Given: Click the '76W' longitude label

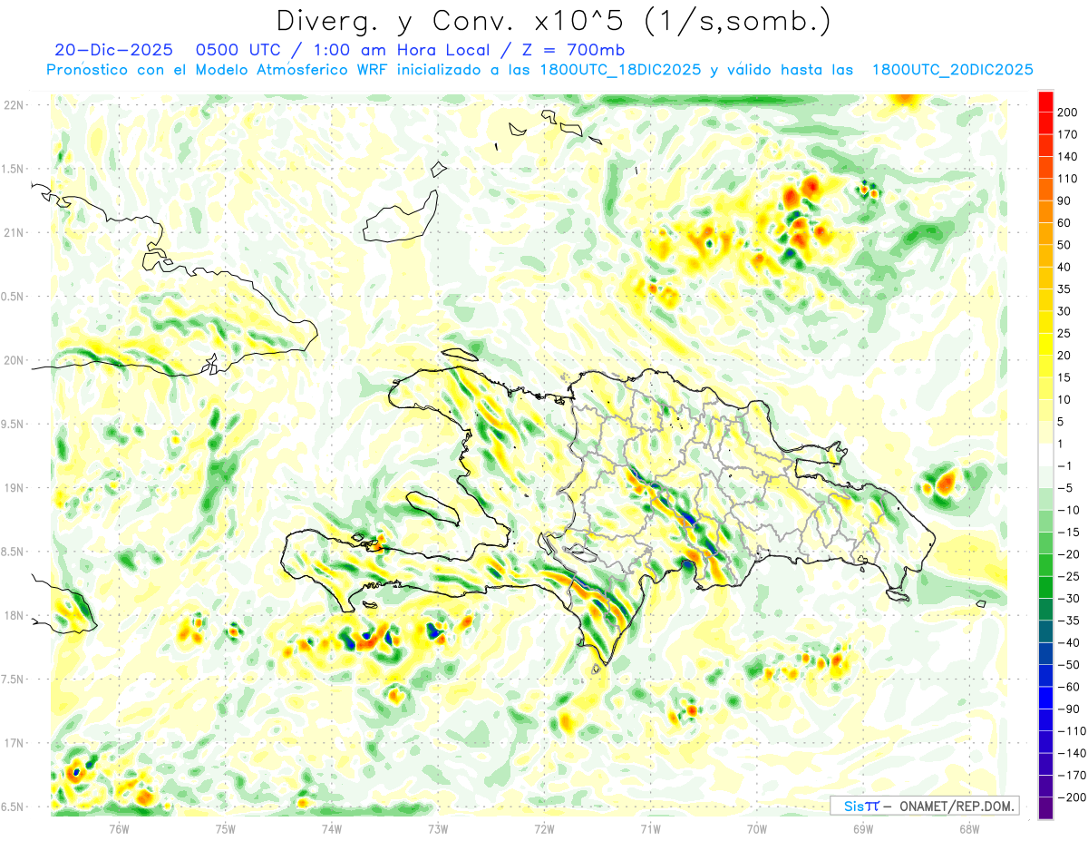Looking at the screenshot, I should pyautogui.click(x=119, y=828).
